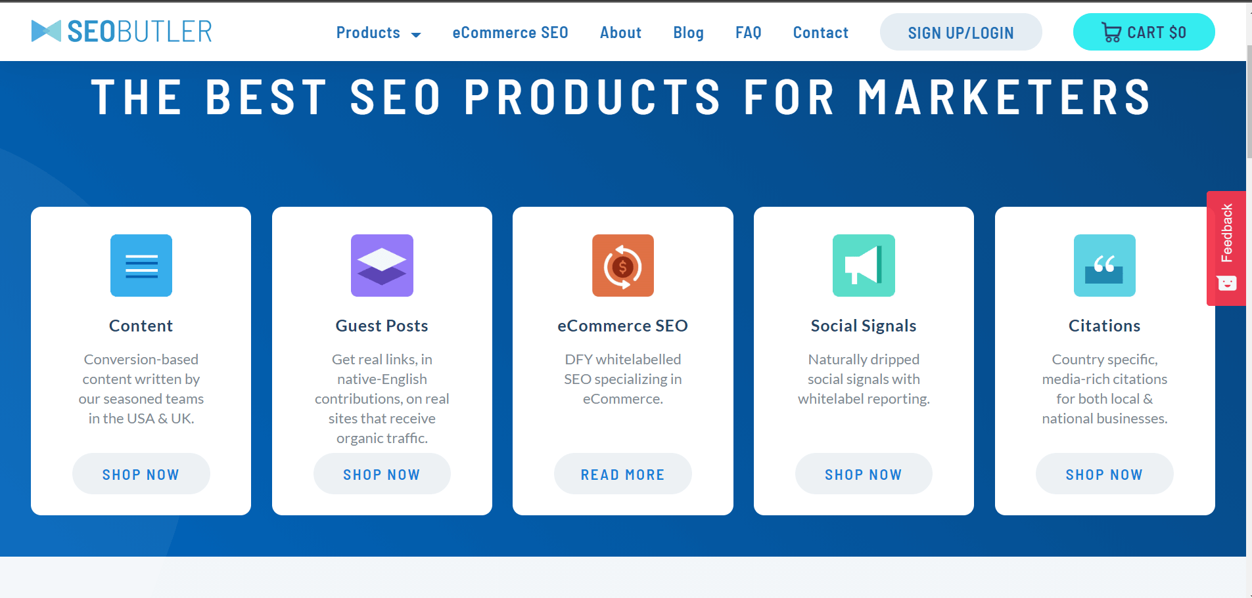Image resolution: width=1252 pixels, height=598 pixels.
Task: Expand the Products dropdown arrow
Action: coord(416,35)
